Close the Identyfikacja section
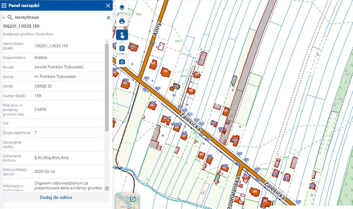 (109, 18)
